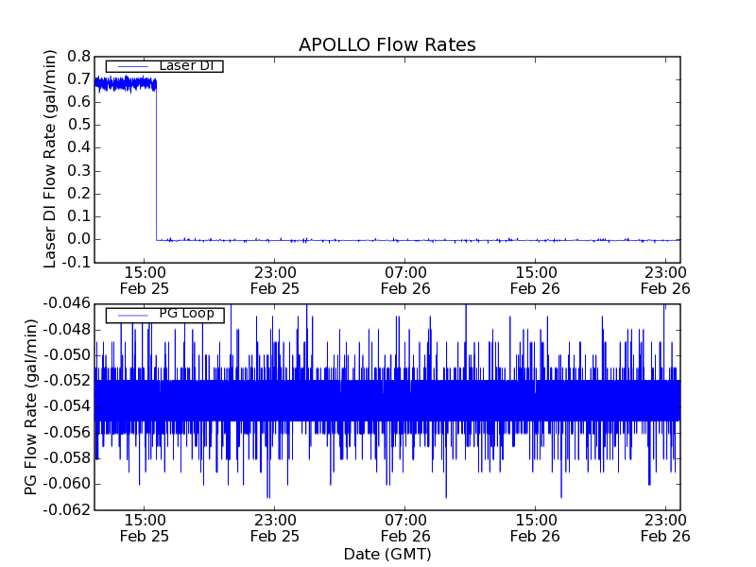Click "15:00 Feb 26" under the PG Loop plot
Image resolution: width=756 pixels, height=567 pixels.
535,528
